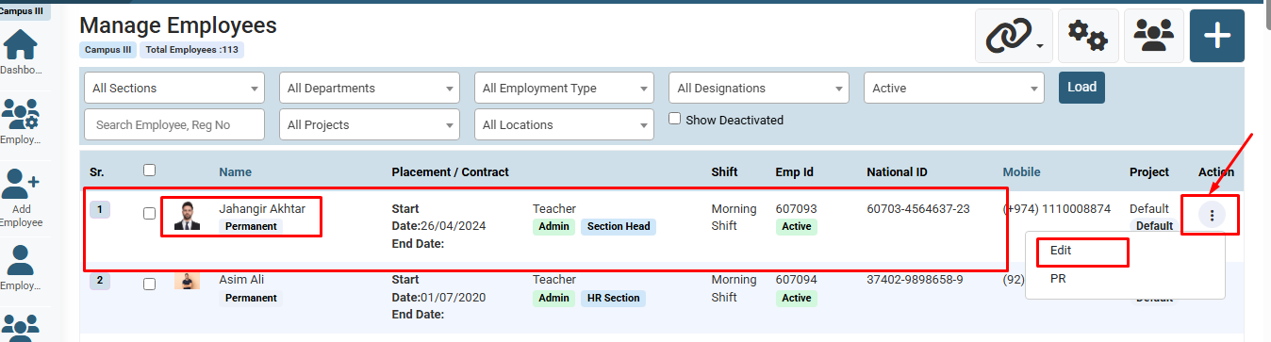The image size is (1271, 342).
Task: Open the All Sections dropdown
Action: click(174, 88)
